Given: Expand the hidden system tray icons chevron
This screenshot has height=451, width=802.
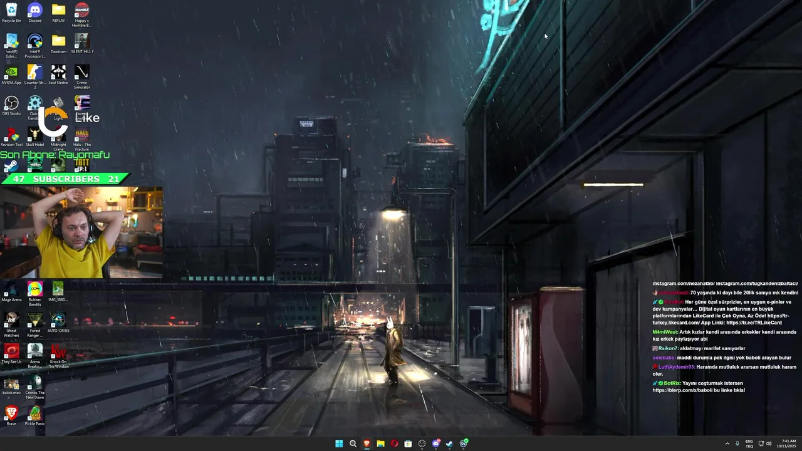Looking at the screenshot, I should (727, 443).
